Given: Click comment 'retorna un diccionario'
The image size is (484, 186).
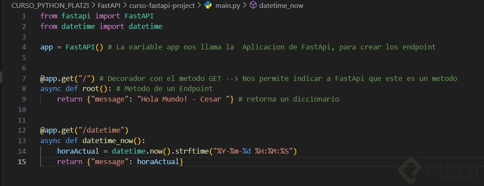Looking at the screenshot, I should (x=293, y=99).
